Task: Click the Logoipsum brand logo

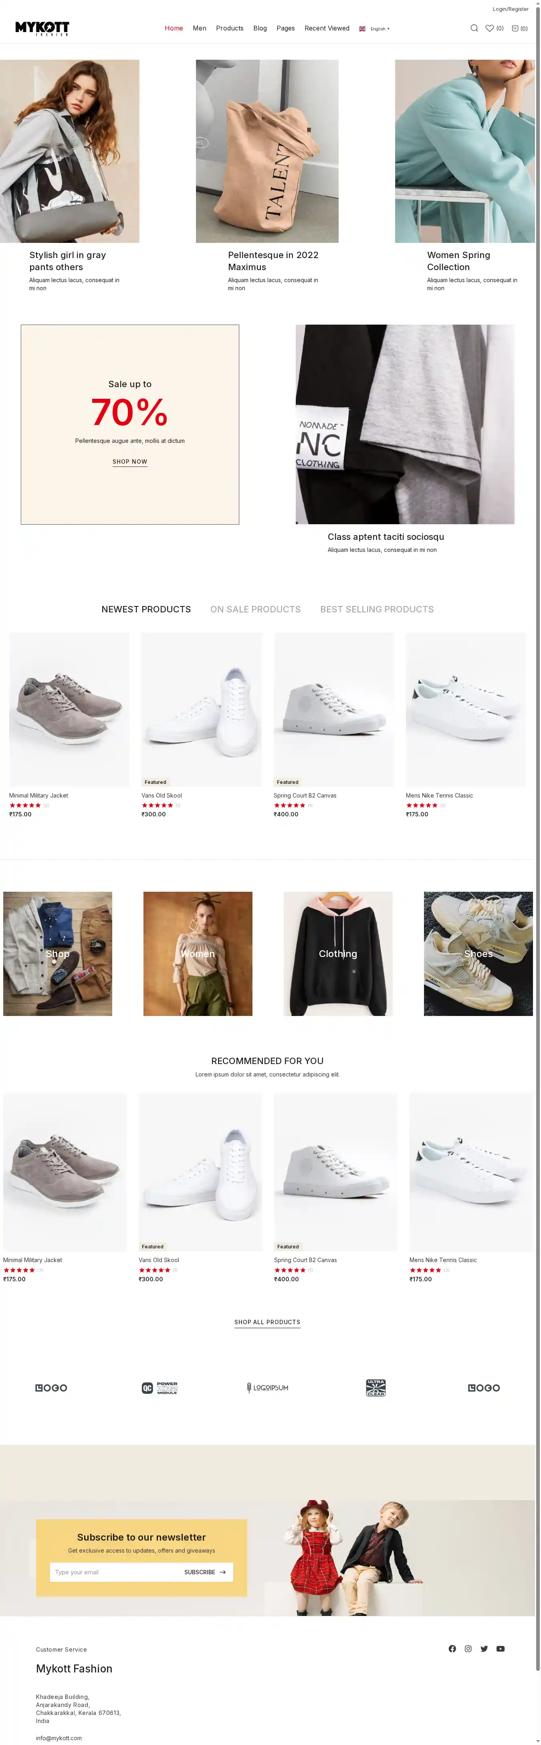Action: point(267,1388)
